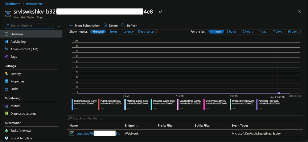Click the Advanced Filter Eval legend item
The image size is (308, 142).
pos(269,104)
